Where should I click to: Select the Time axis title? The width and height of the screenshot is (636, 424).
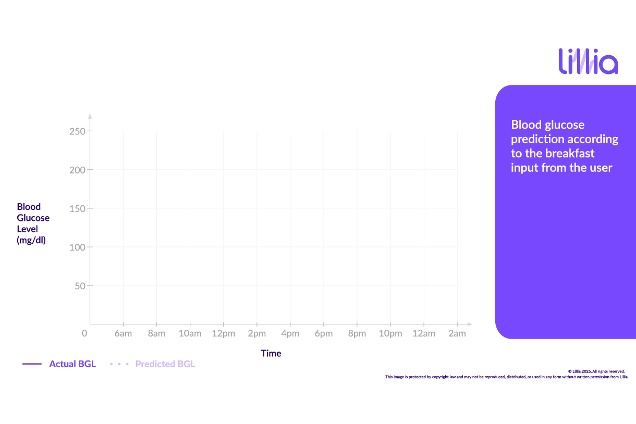271,353
